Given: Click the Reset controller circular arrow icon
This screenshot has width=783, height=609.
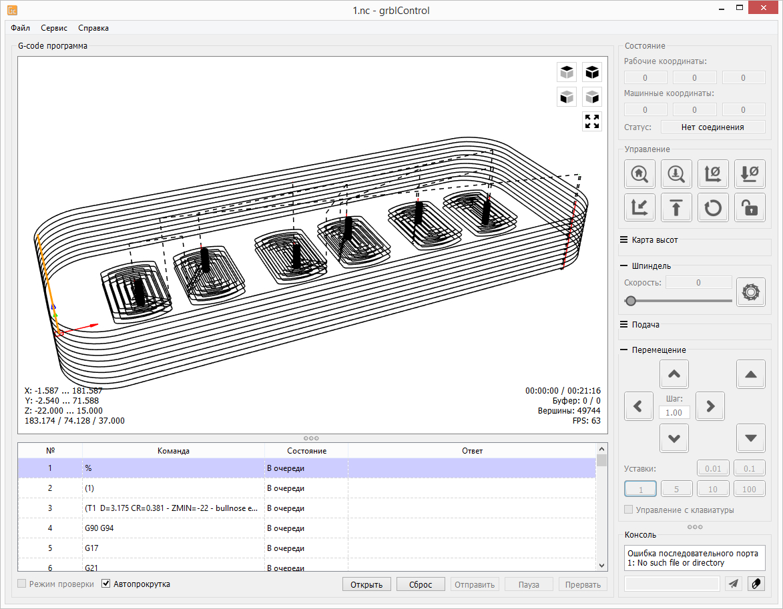Looking at the screenshot, I should [713, 207].
